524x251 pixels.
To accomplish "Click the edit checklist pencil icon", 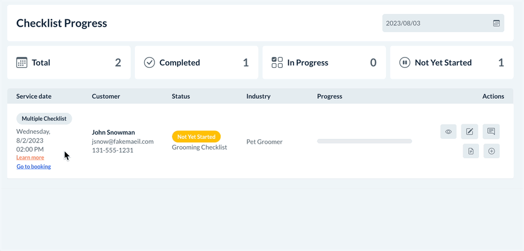I will tap(469, 132).
